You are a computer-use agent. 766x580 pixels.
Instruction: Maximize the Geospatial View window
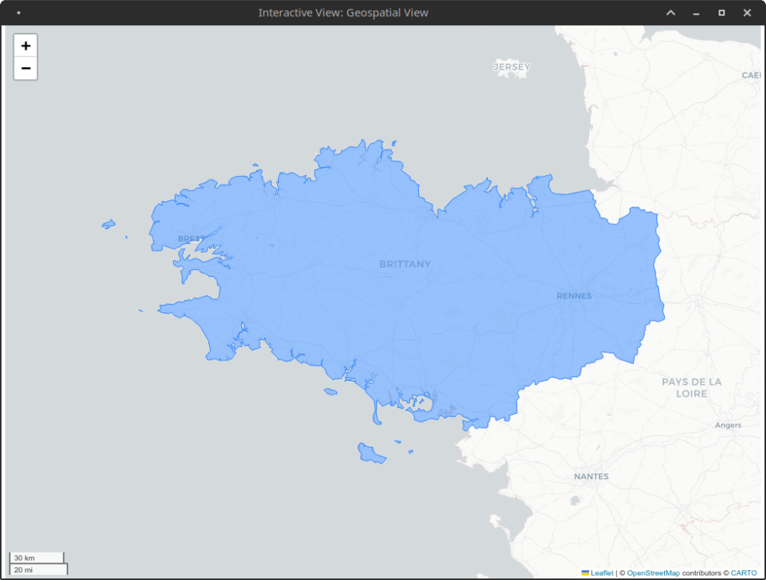tap(722, 13)
